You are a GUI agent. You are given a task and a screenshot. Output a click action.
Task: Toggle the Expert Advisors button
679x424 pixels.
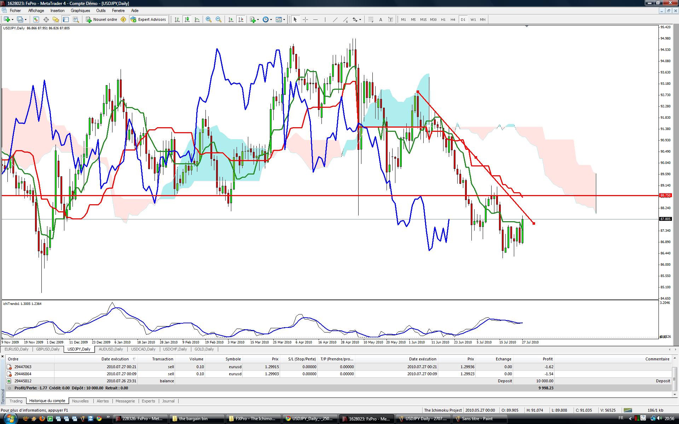148,19
